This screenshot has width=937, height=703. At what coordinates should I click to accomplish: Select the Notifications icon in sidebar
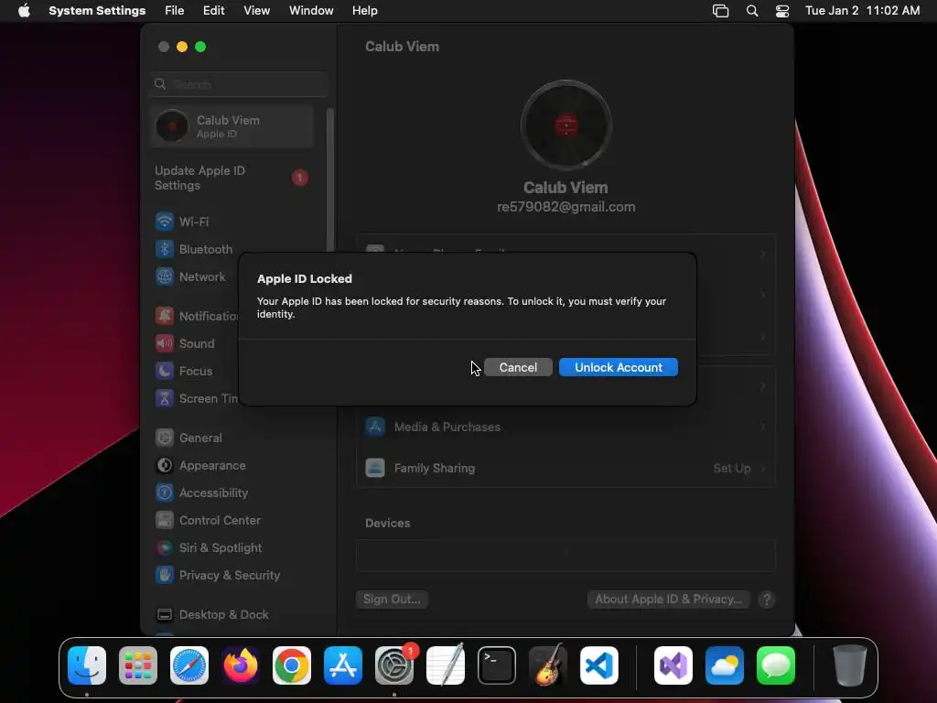tap(165, 316)
